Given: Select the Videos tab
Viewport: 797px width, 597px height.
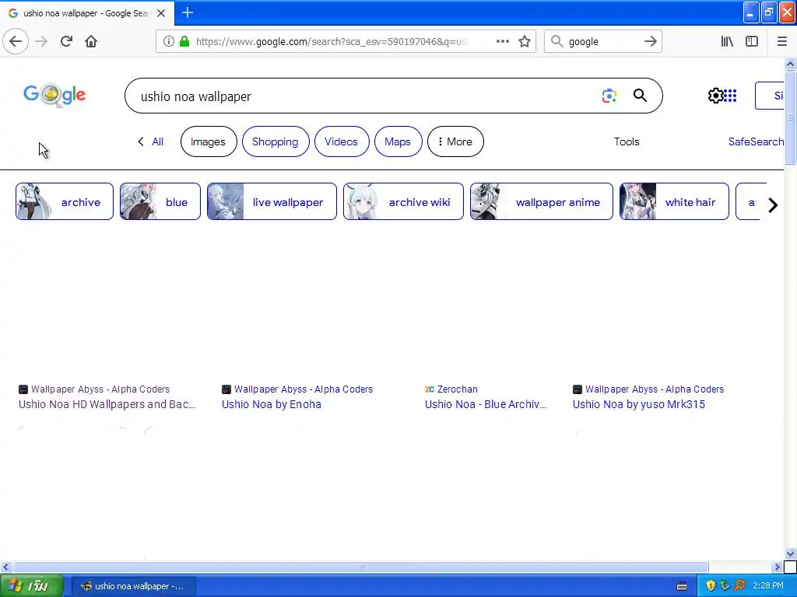Looking at the screenshot, I should 342,141.
